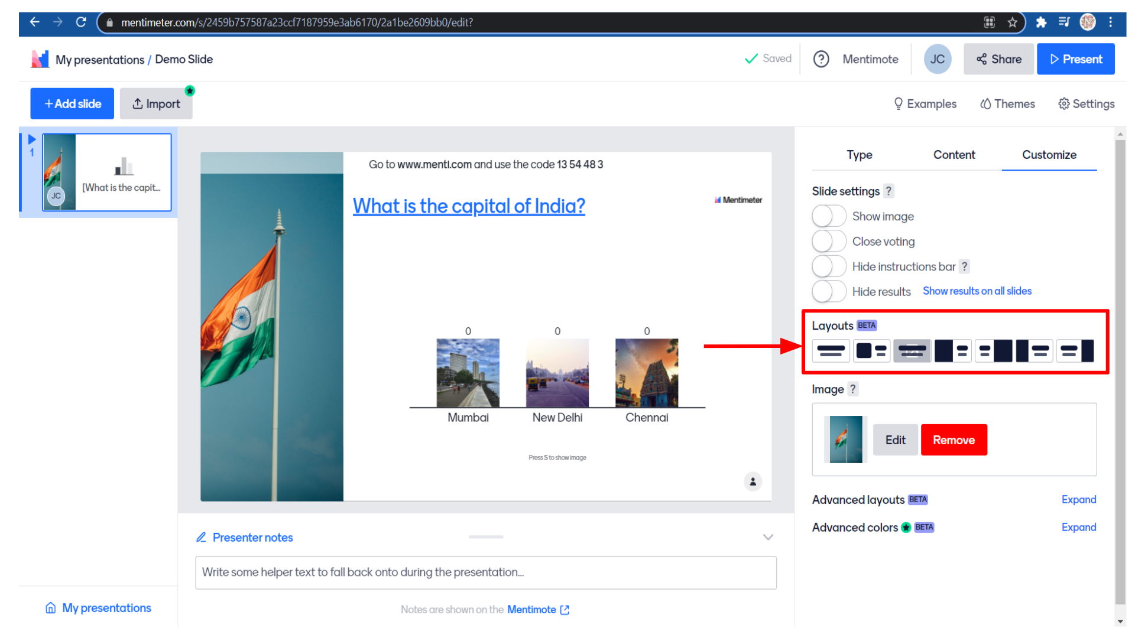Click the Slide settings help icon
This screenshot has width=1135, height=638.
tap(888, 191)
